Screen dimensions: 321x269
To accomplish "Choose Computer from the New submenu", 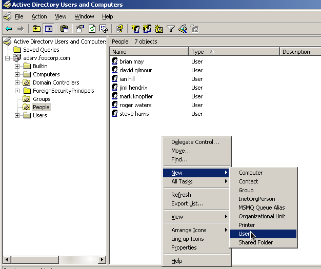I will pyautogui.click(x=263, y=173).
